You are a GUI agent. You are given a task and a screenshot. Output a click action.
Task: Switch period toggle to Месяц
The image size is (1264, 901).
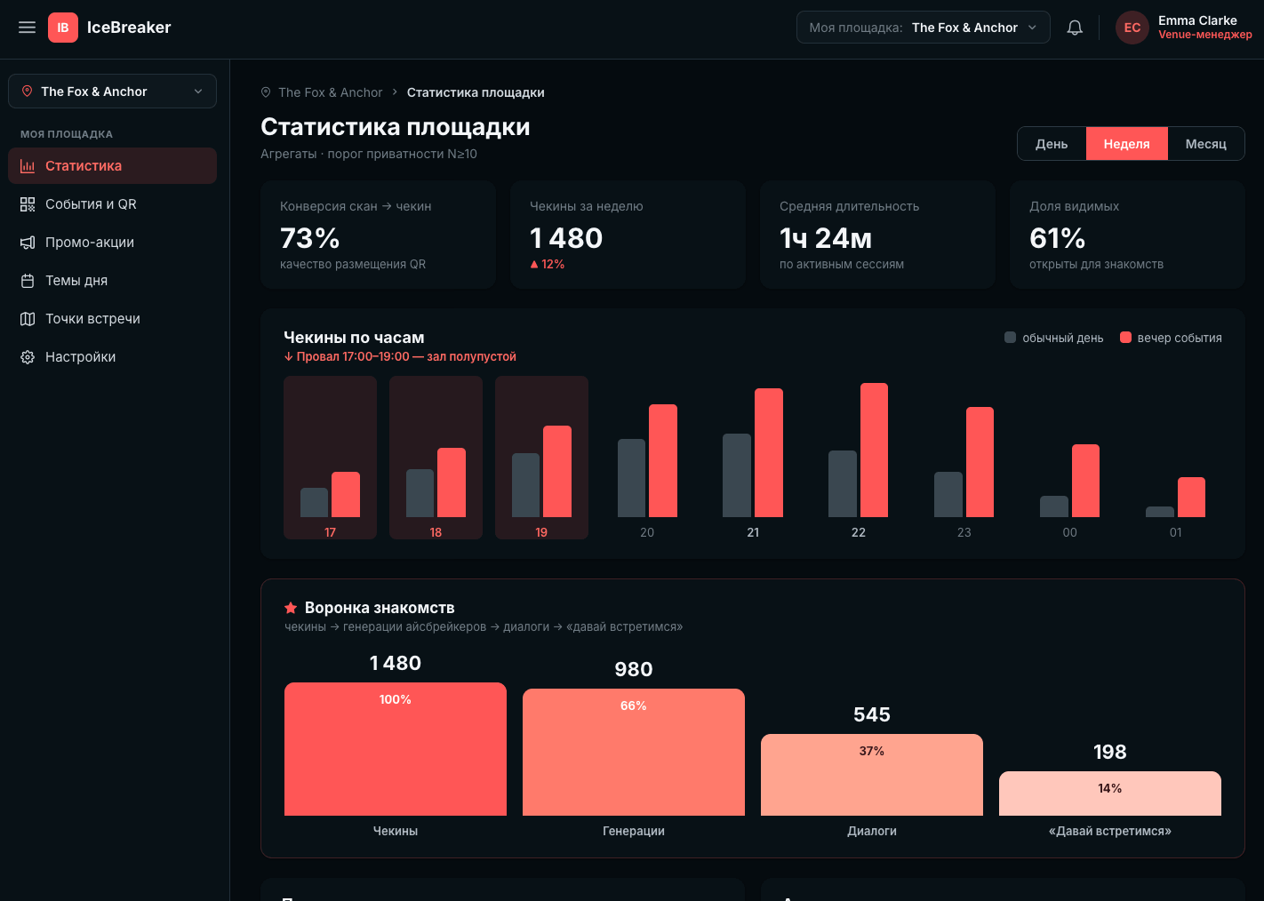[x=1205, y=144]
